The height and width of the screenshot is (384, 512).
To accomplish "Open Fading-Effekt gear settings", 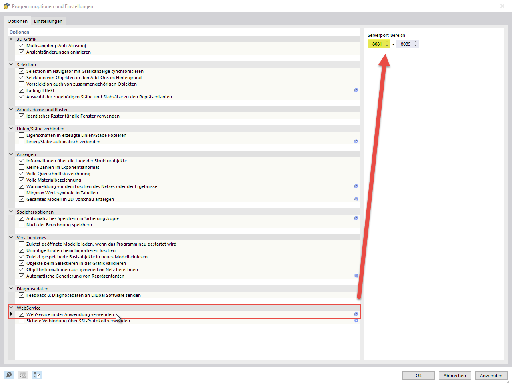I will click(356, 90).
